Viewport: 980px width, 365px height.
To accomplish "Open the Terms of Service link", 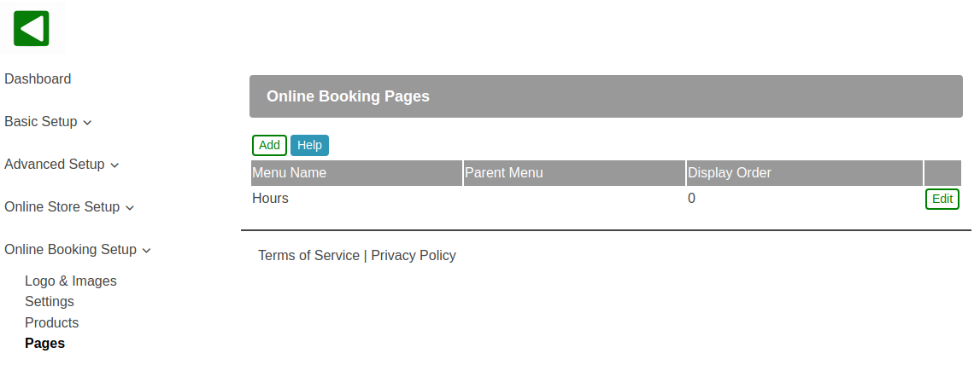I will 308,255.
